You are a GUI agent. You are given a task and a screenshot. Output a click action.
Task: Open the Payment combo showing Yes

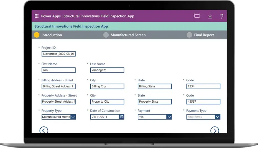pyautogui.click(x=155, y=117)
